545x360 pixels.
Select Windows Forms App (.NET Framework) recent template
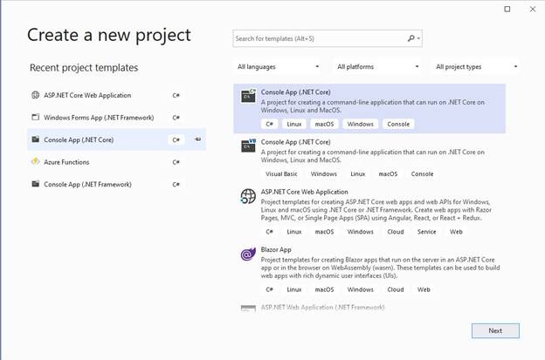click(116, 118)
